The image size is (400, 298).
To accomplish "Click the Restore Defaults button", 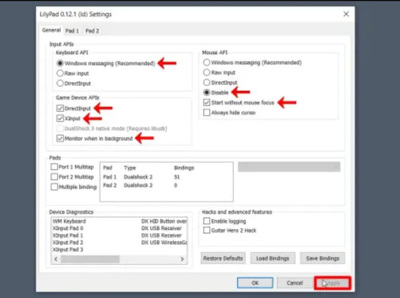I will pos(223,259).
